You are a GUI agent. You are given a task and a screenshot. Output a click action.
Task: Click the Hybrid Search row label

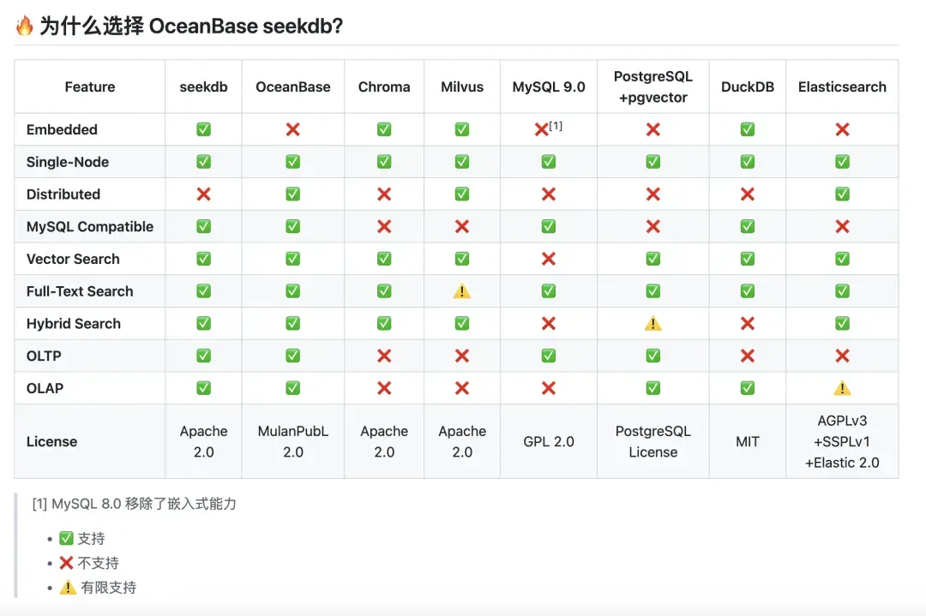[74, 323]
